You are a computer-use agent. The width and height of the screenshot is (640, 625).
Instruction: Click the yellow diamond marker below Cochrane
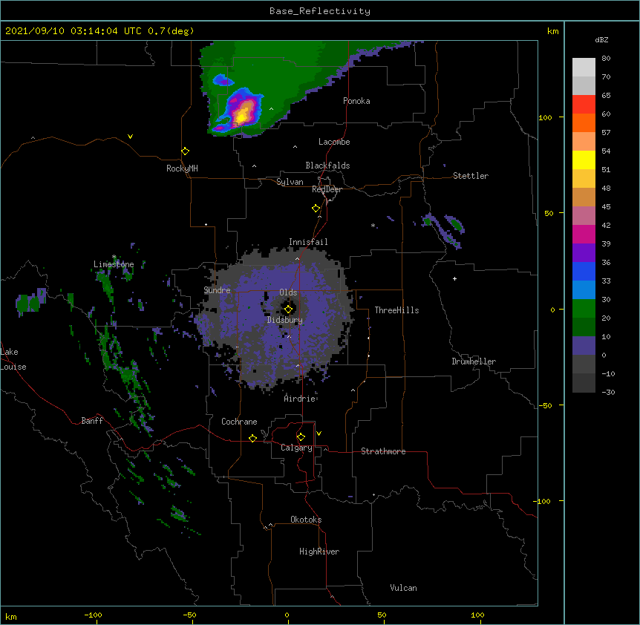pyautogui.click(x=252, y=438)
